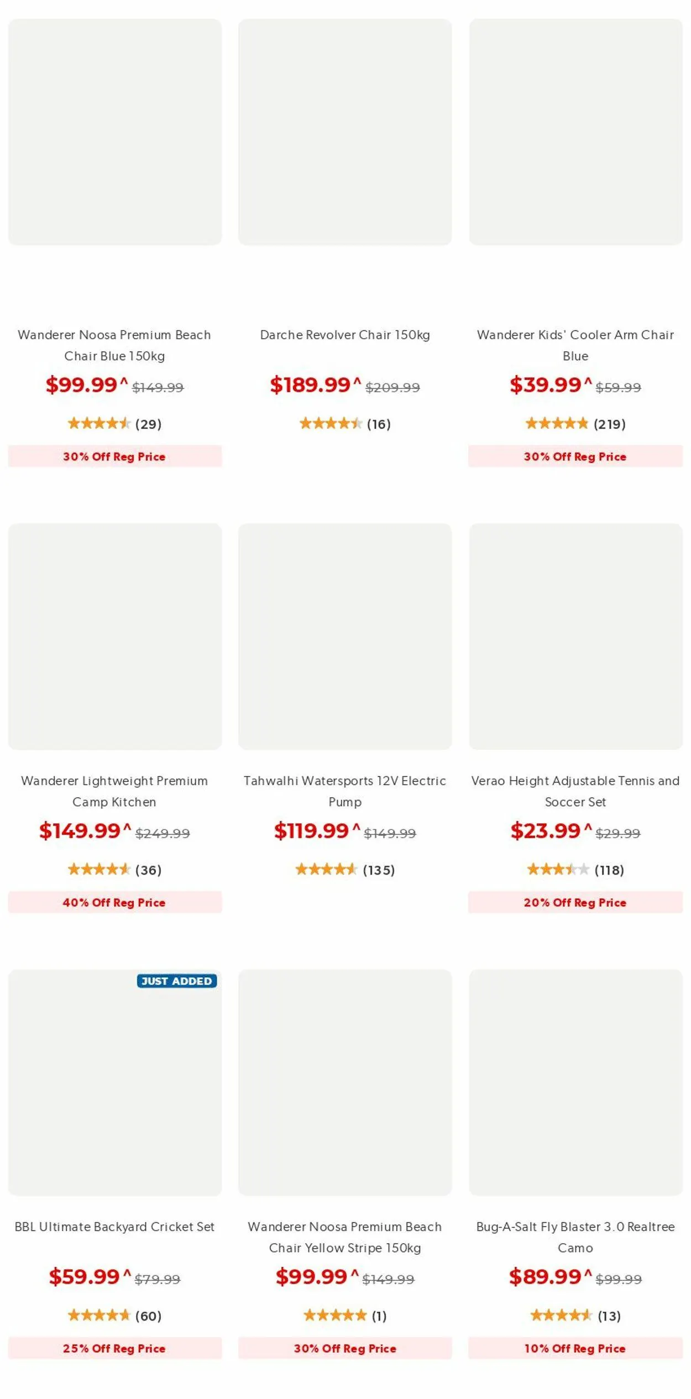Open the Wanderer Noosa Blue beach chair image
The height and width of the screenshot is (1399, 691).
coord(115,132)
